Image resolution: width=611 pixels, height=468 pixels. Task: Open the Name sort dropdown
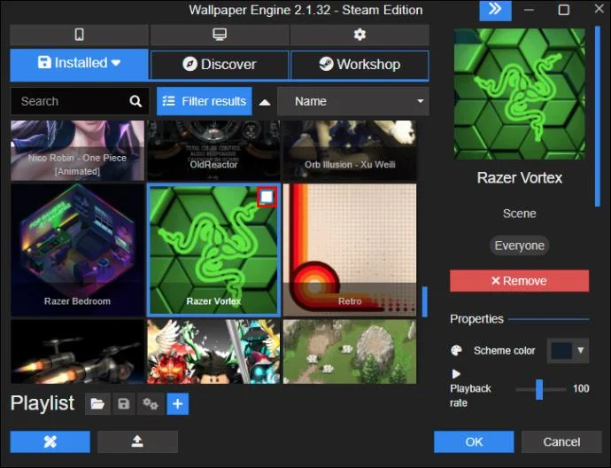(353, 101)
